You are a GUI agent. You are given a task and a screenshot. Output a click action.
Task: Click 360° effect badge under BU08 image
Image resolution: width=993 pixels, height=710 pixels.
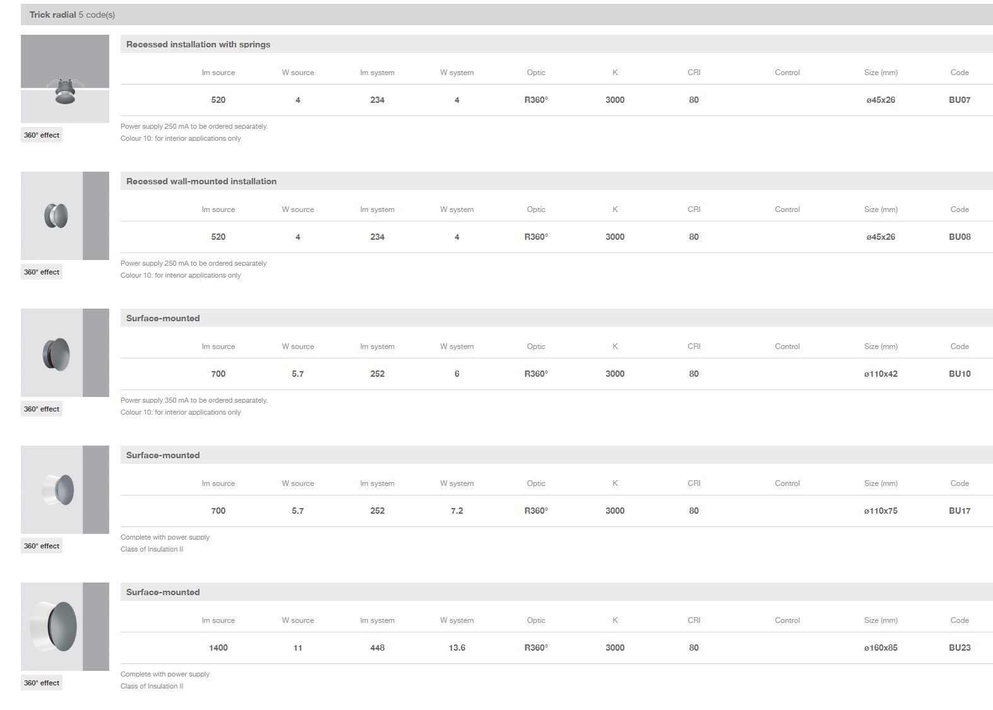click(42, 272)
